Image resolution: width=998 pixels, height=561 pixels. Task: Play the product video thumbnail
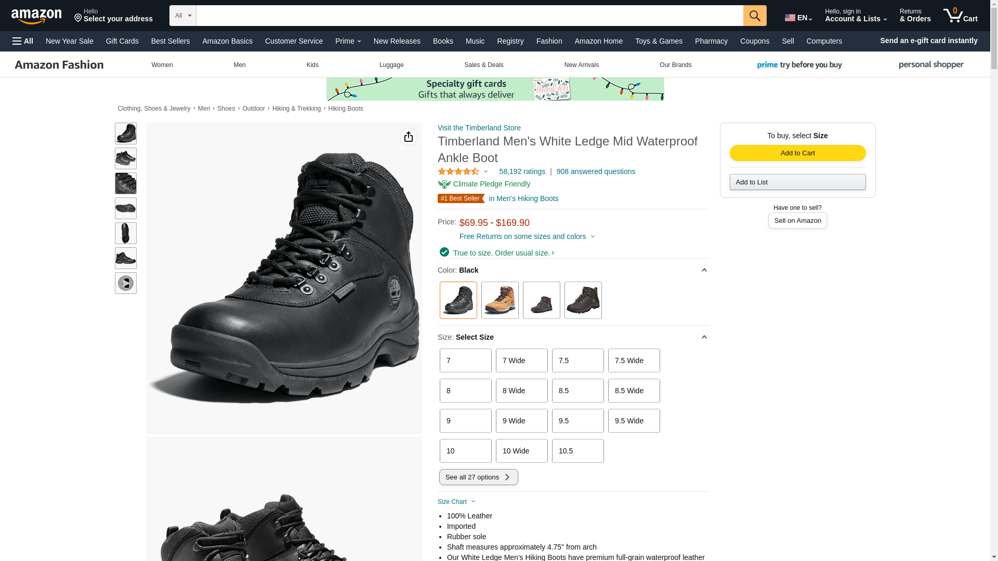tap(125, 283)
